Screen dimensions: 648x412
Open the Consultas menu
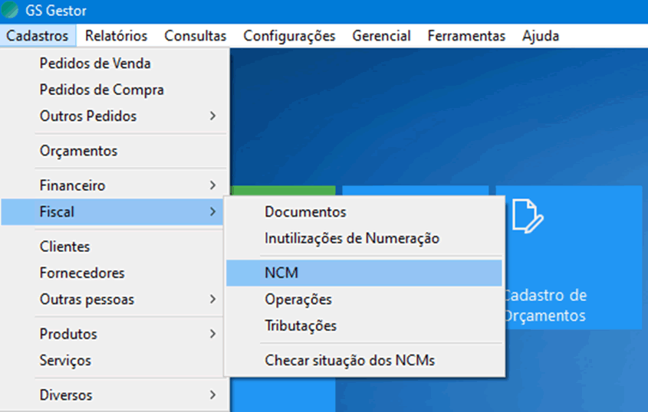[x=195, y=36]
